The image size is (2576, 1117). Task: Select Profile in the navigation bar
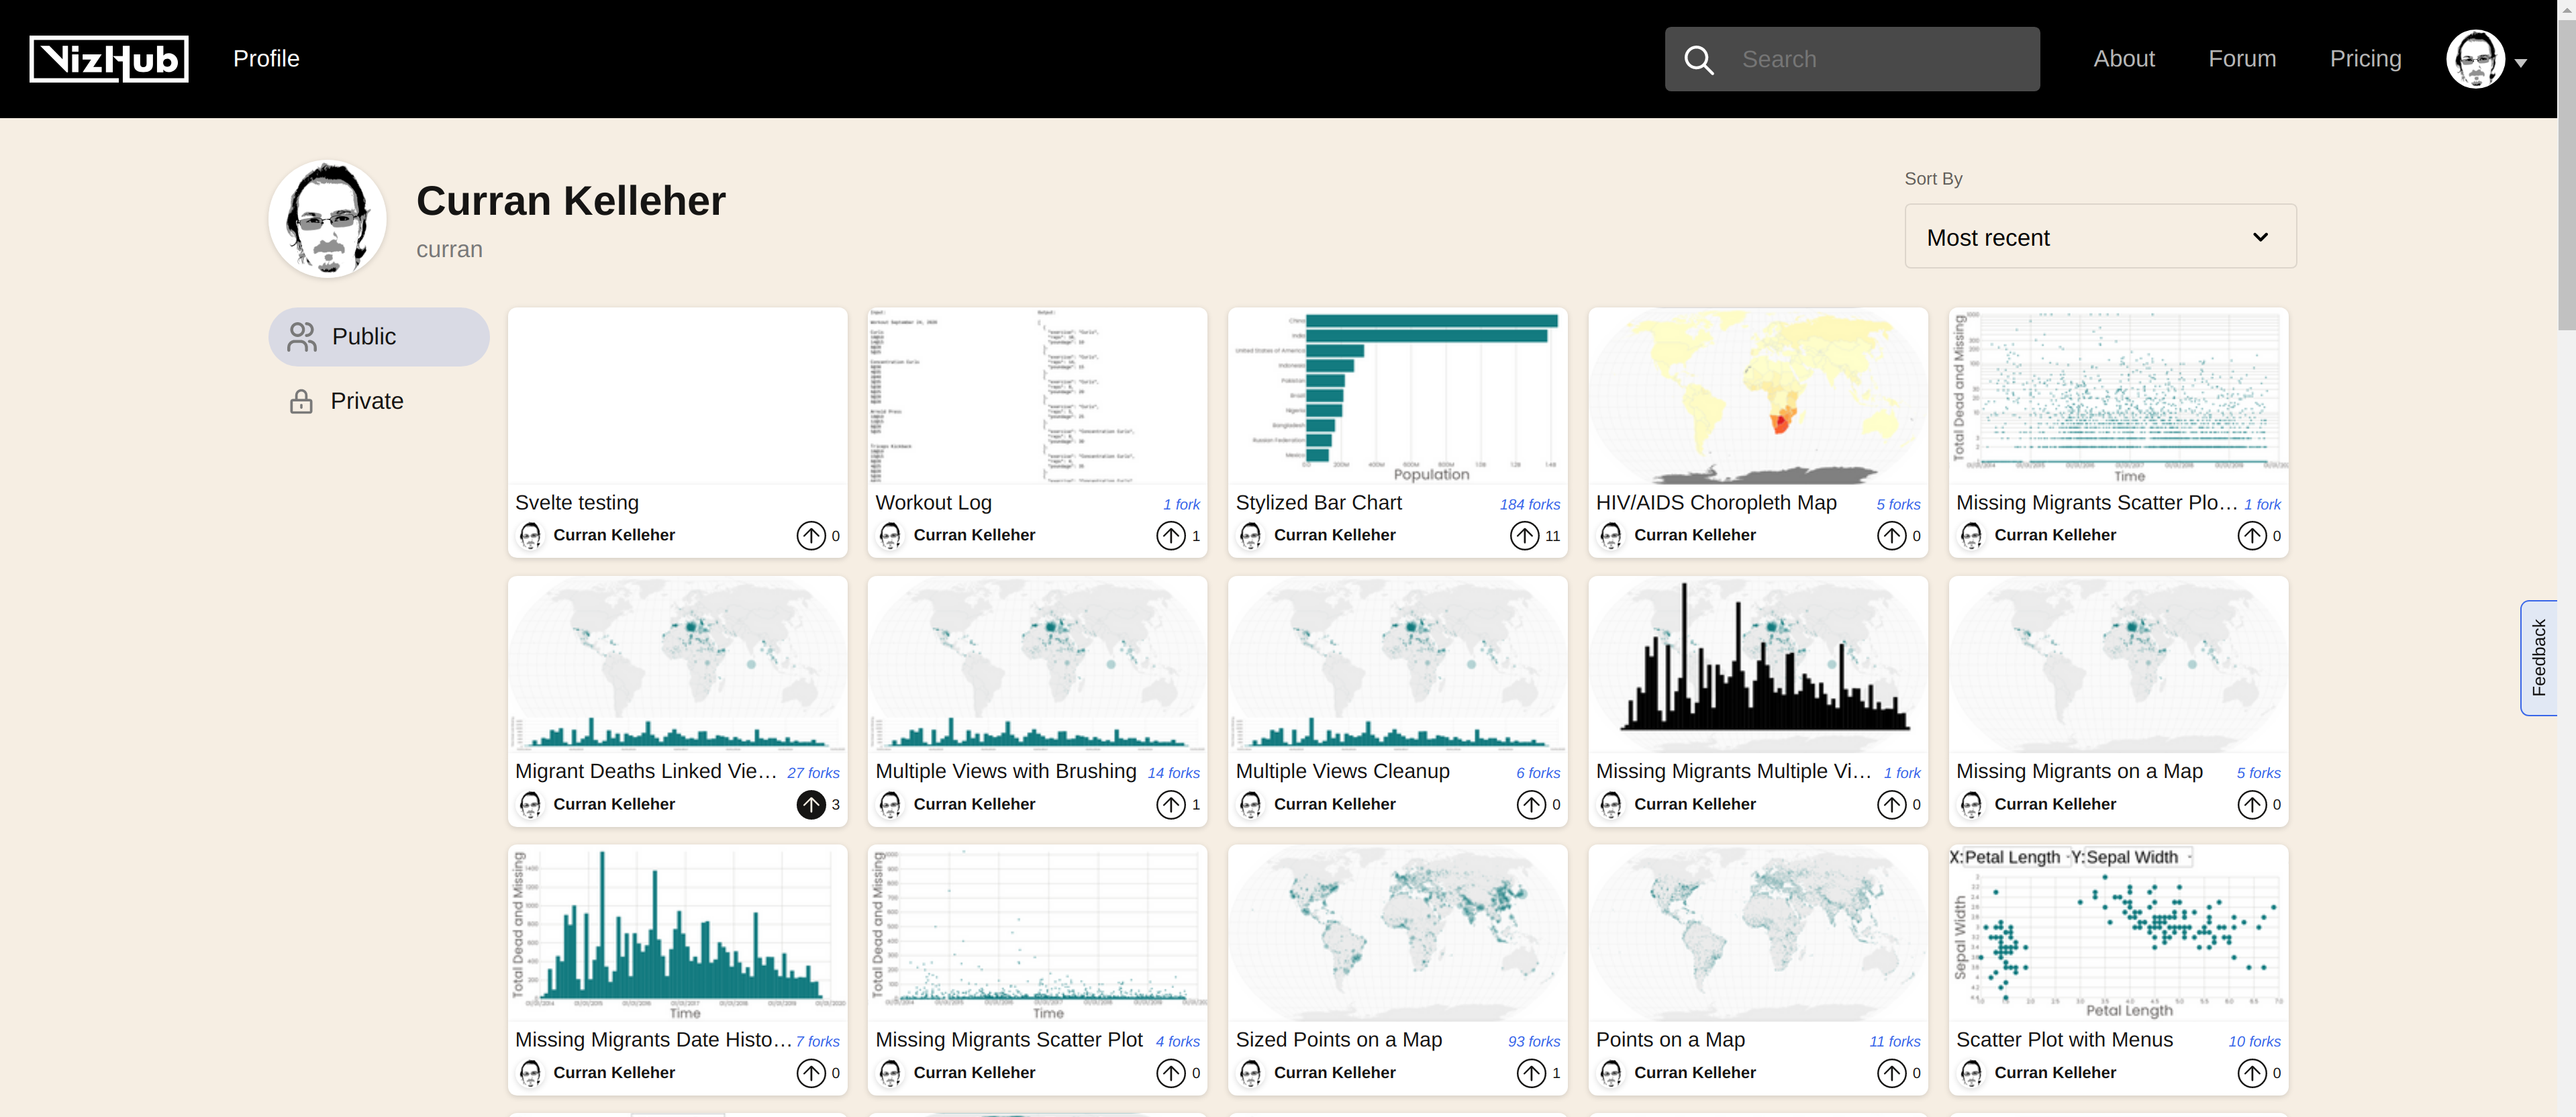pos(266,59)
